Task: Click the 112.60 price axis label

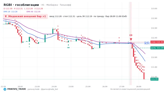Action: point(154,28)
